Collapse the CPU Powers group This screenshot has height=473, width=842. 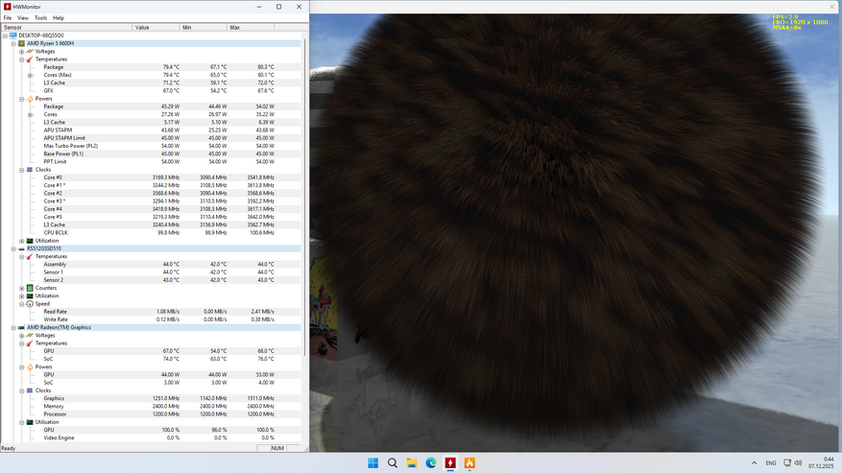coord(22,99)
